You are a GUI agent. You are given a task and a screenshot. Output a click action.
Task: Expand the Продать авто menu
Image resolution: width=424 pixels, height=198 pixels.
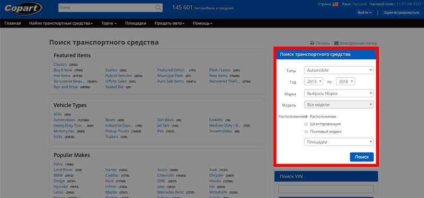[x=170, y=23]
